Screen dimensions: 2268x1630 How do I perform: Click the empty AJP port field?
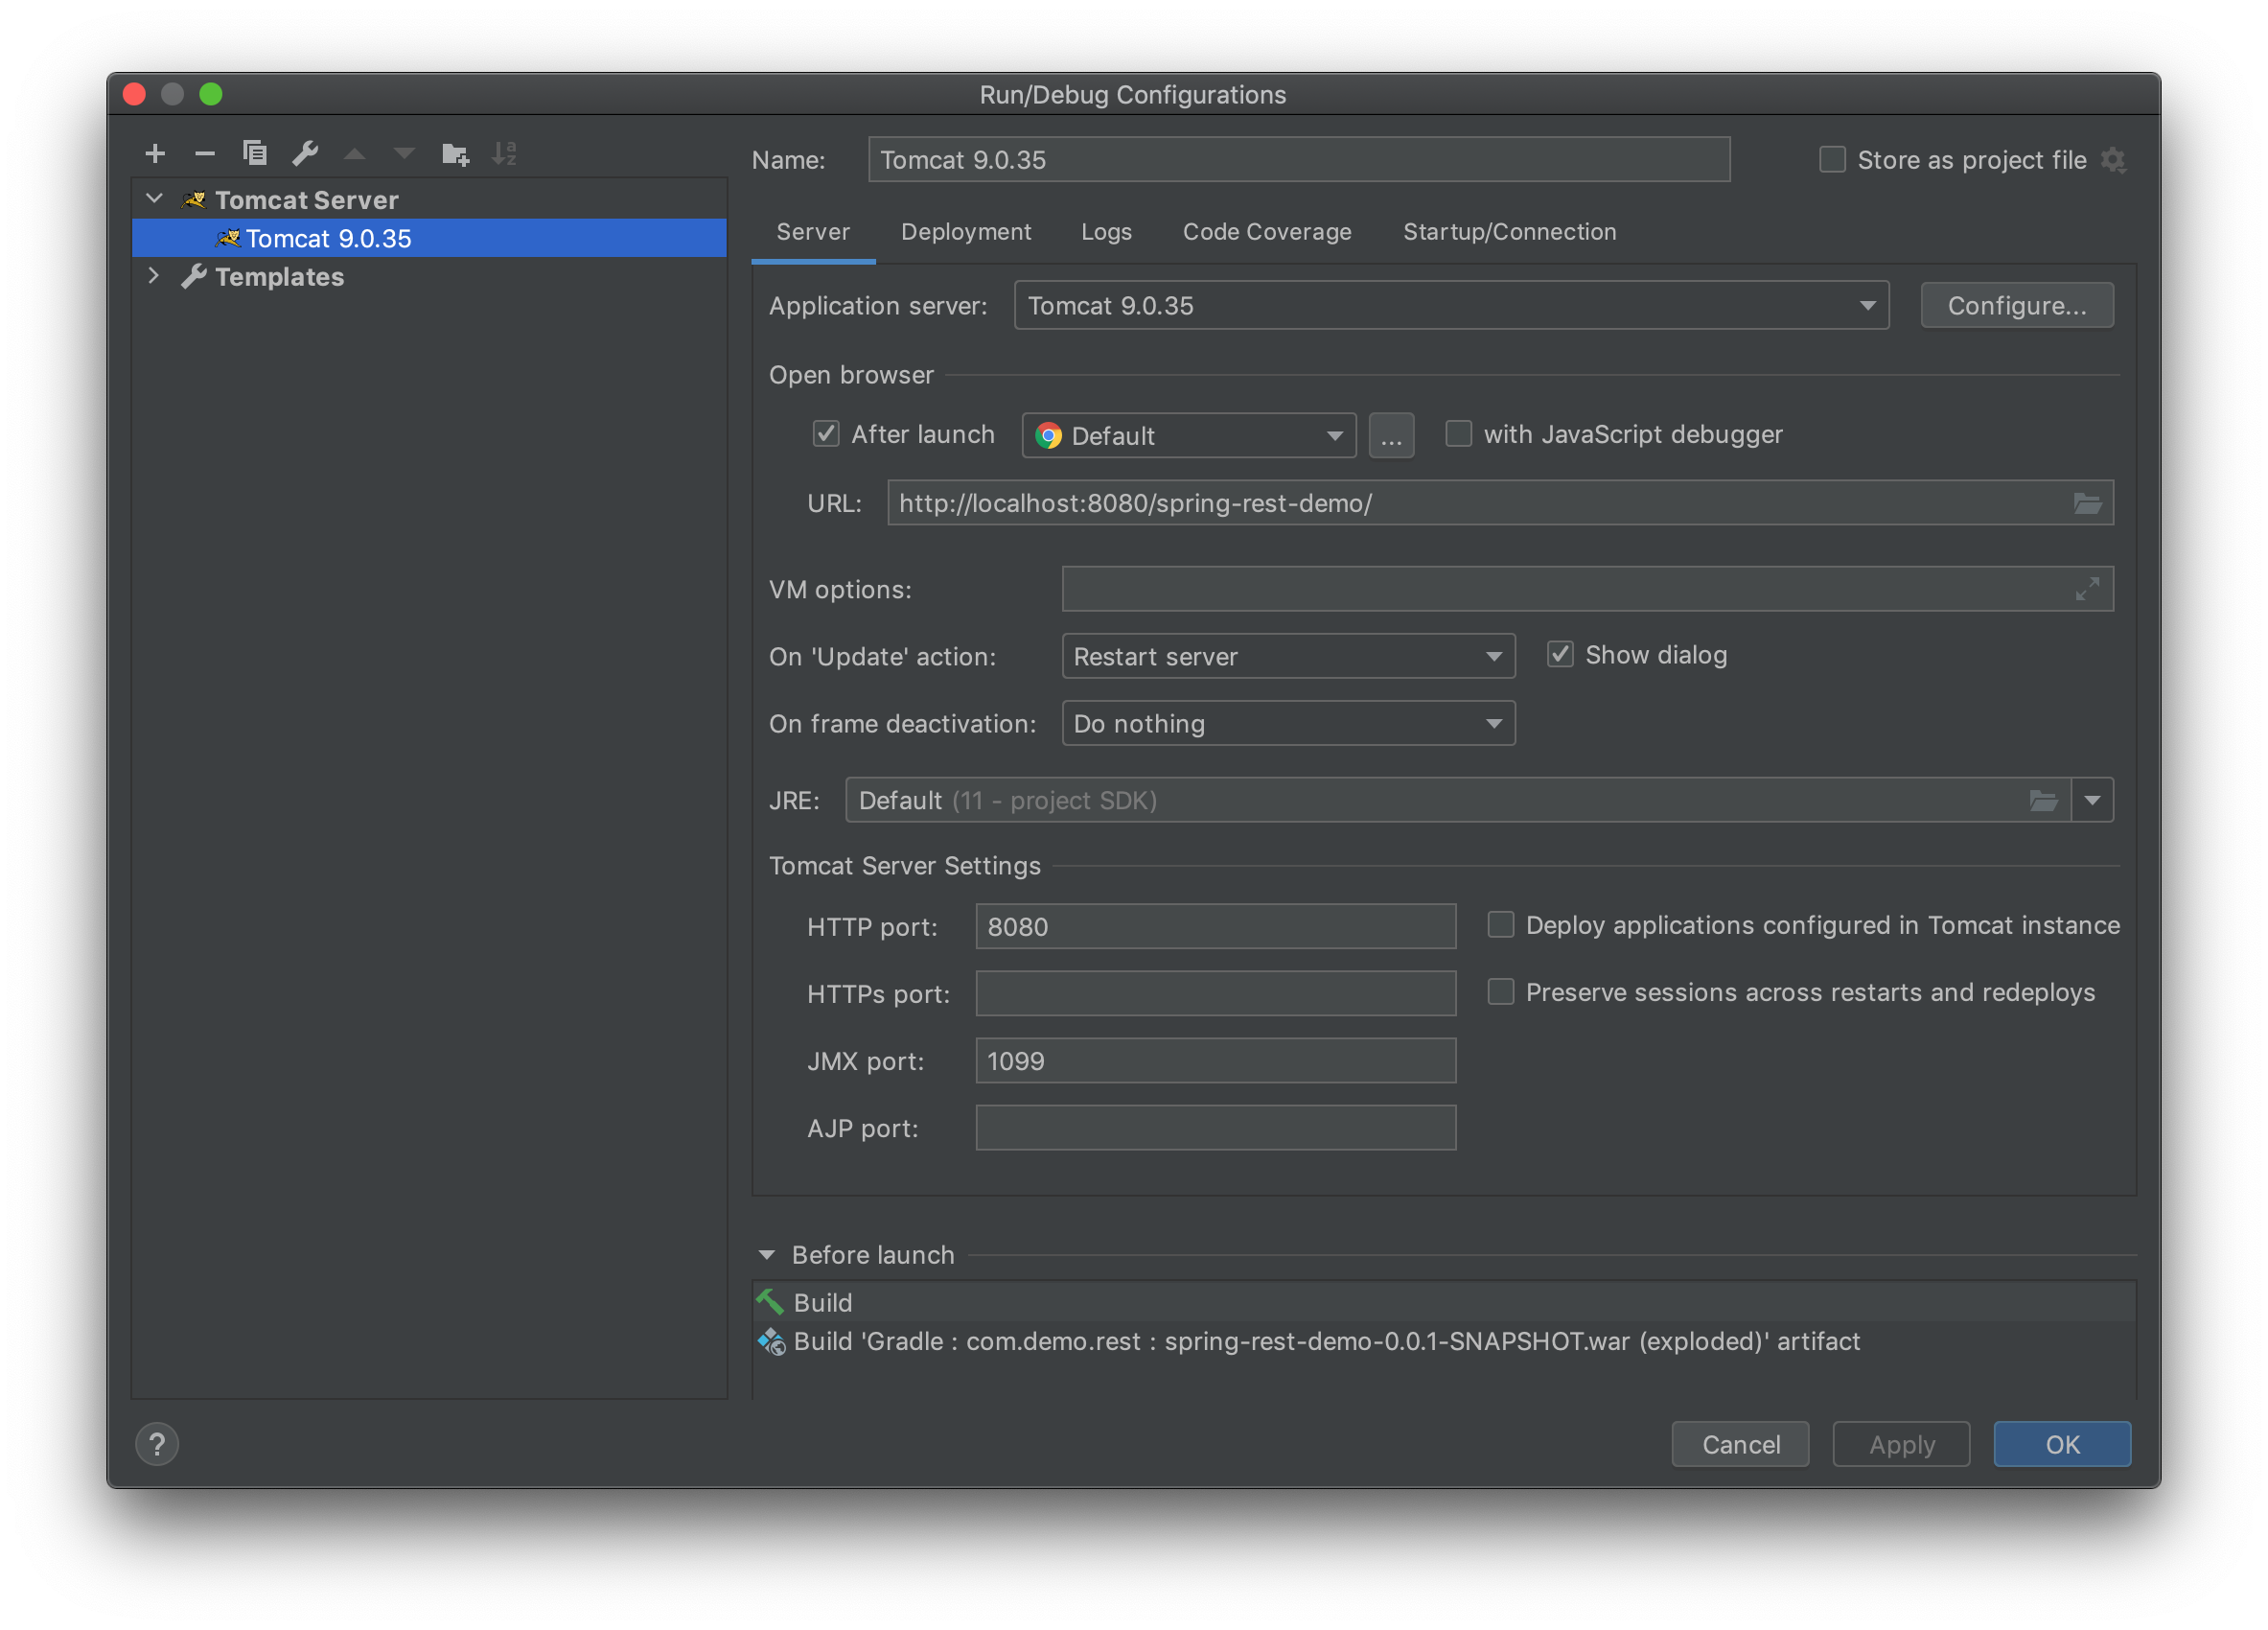click(x=1216, y=1127)
